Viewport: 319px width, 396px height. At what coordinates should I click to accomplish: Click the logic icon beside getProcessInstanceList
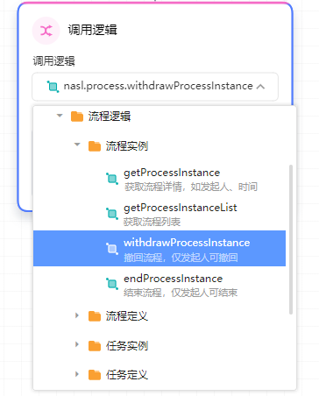112,214
